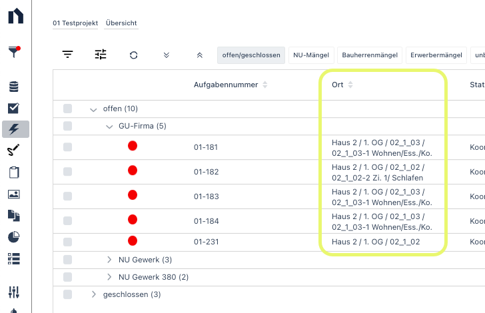Image resolution: width=485 pixels, height=313 pixels.
Task: Click task number 01-184
Action: tap(206, 221)
